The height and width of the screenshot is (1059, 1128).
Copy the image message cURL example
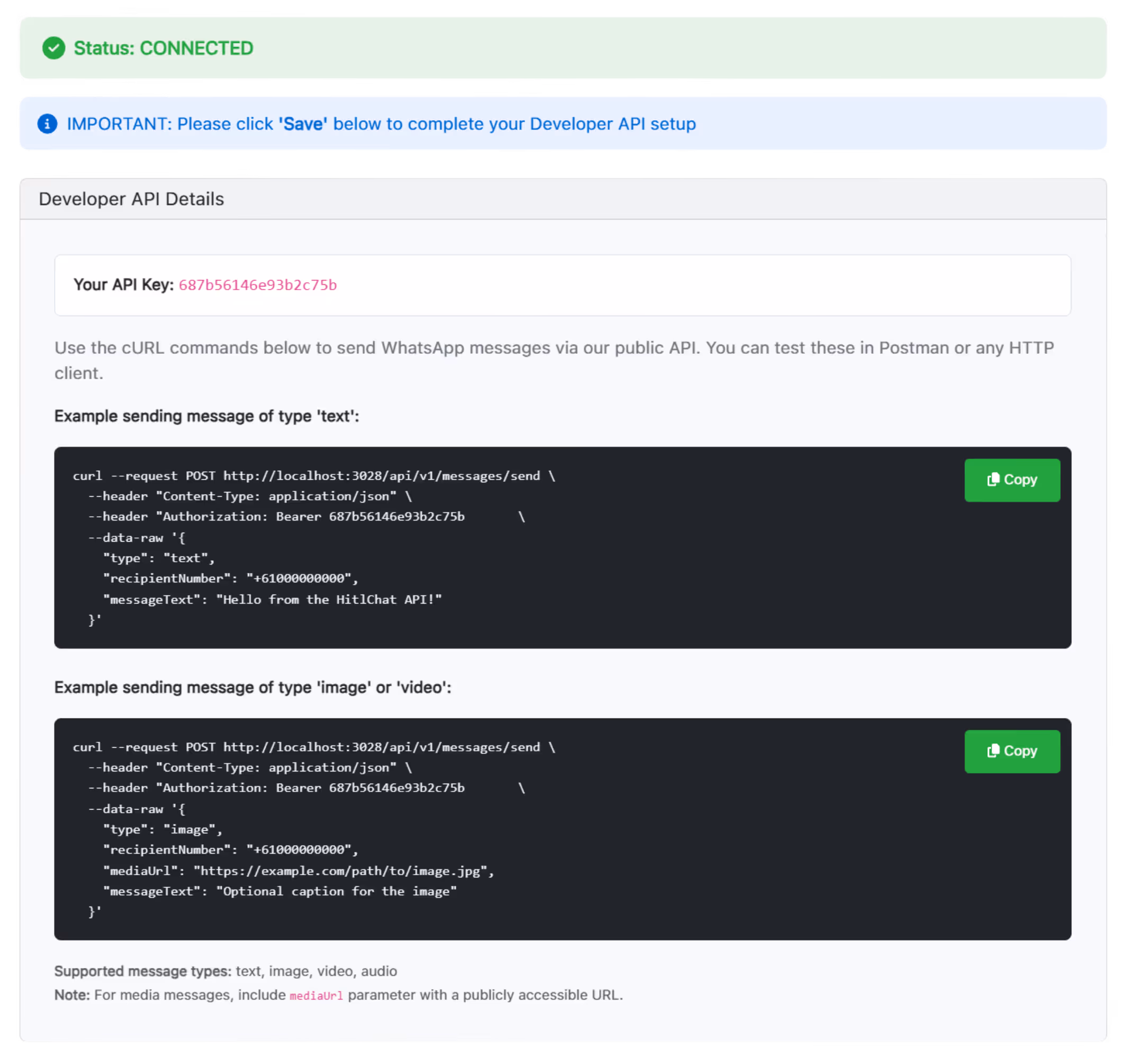click(x=1012, y=751)
